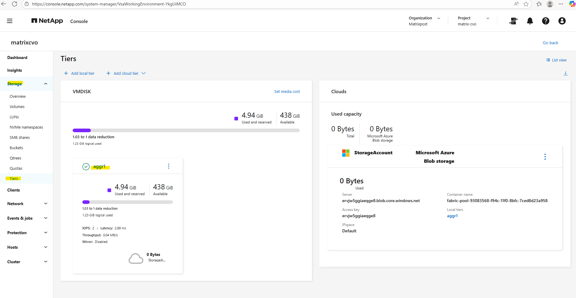Open the user account profile icon
This screenshot has width=576, height=298.
[x=562, y=21]
